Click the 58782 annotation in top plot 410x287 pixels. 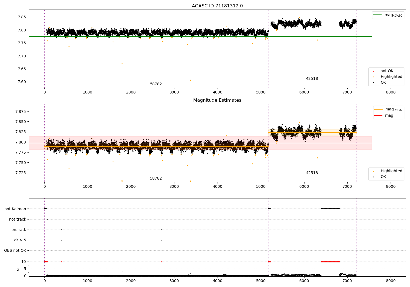click(156, 84)
